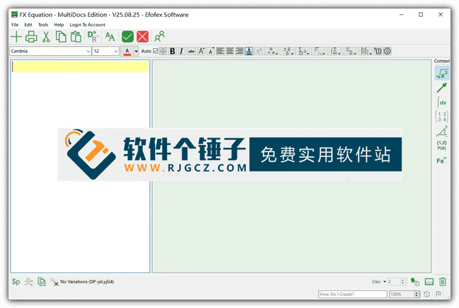Click the red X cancel button
459x308 pixels.
click(142, 37)
